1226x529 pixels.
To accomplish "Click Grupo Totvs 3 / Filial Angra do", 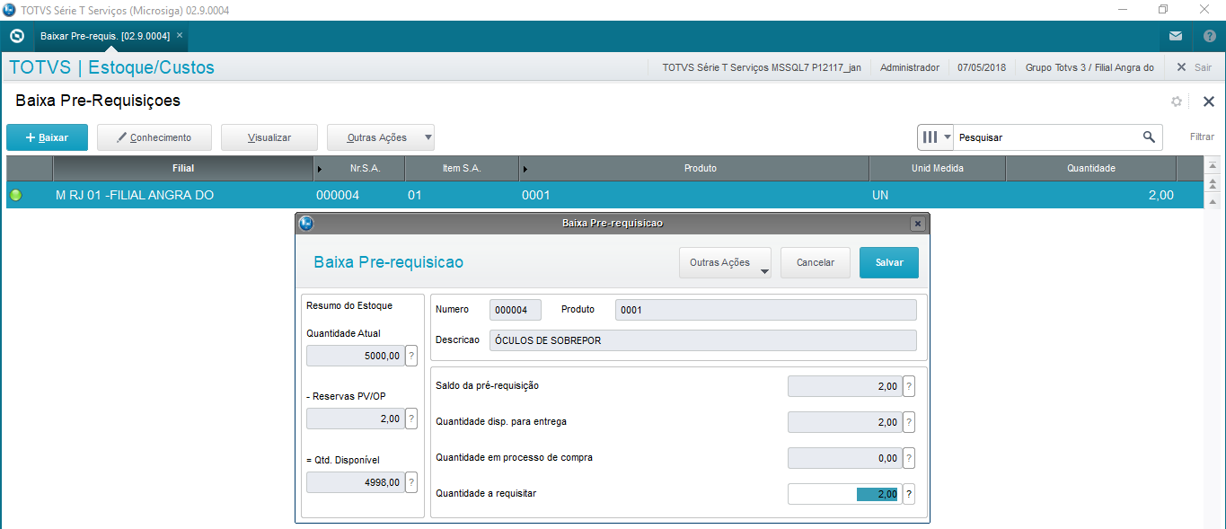I will pos(1089,67).
